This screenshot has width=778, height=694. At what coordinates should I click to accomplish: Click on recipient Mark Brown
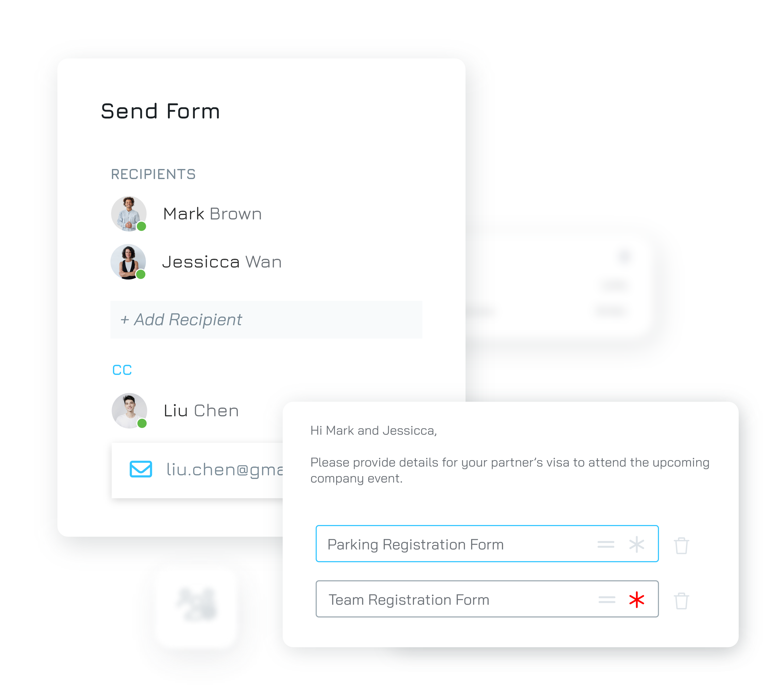(212, 213)
